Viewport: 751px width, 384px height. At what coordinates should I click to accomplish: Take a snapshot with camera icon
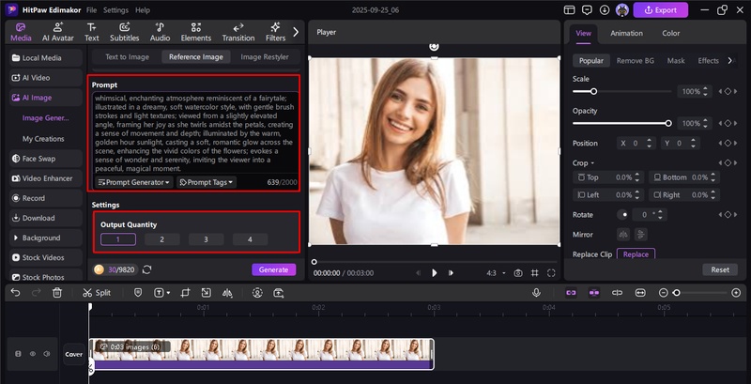point(517,272)
